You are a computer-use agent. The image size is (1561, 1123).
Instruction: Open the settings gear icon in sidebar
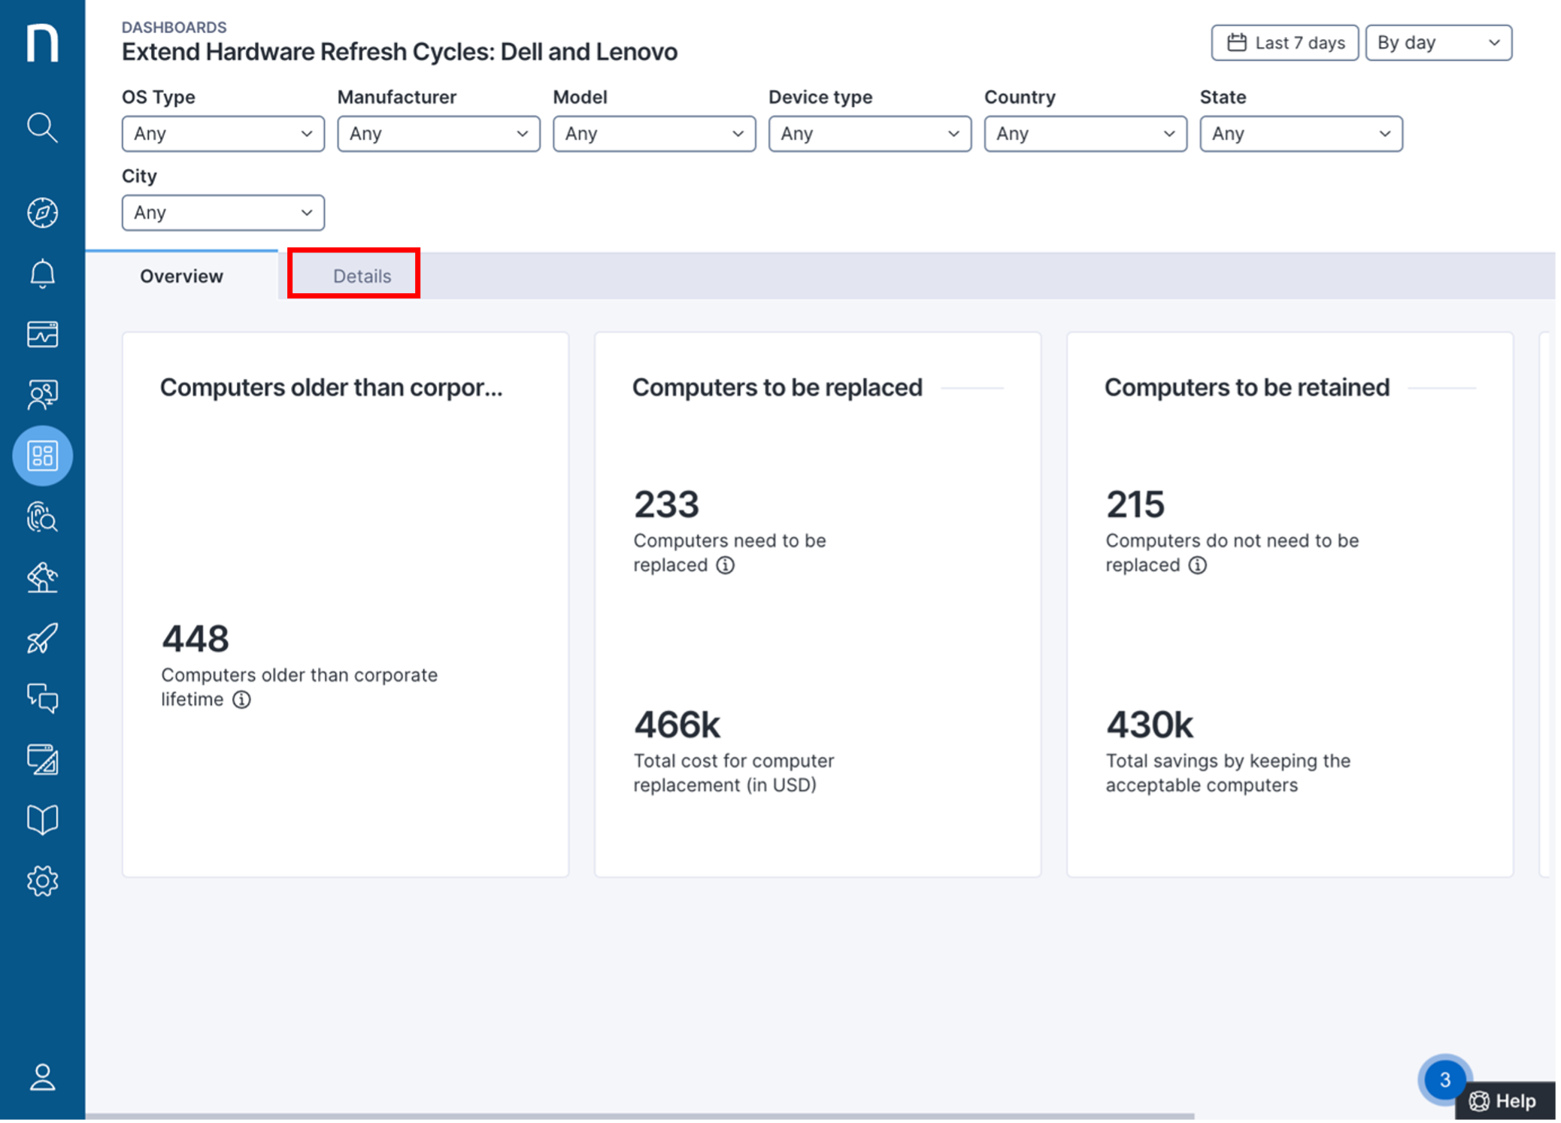[42, 881]
